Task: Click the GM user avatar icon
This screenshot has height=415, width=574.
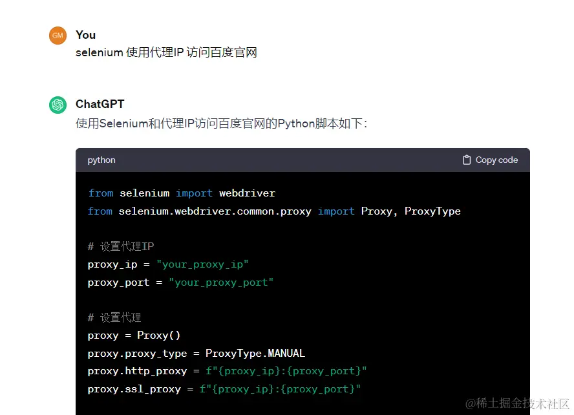Action: coord(58,36)
